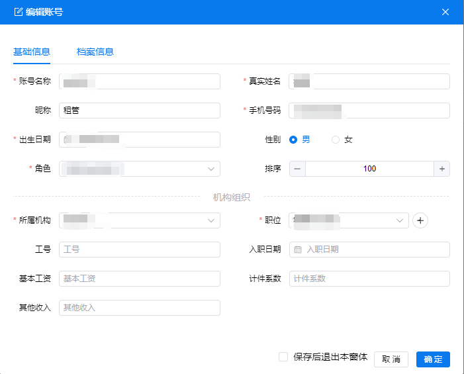The width and height of the screenshot is (464, 374).
Task: Click the 其他收入 input field
Action: [x=139, y=308]
